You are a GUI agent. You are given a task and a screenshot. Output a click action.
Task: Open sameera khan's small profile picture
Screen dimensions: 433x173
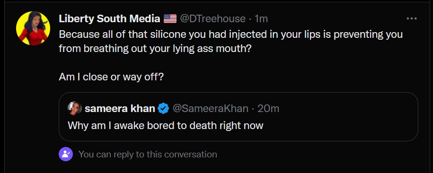click(x=75, y=108)
